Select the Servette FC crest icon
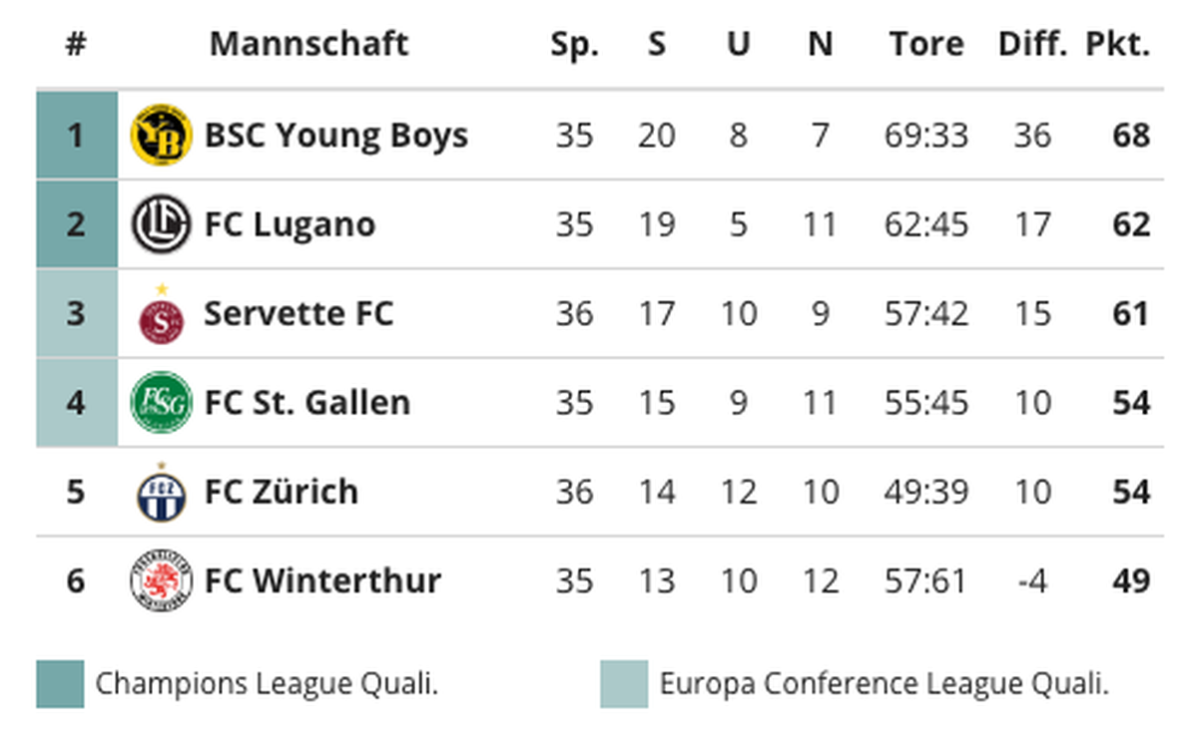This screenshot has height=742, width=1198. 161,315
